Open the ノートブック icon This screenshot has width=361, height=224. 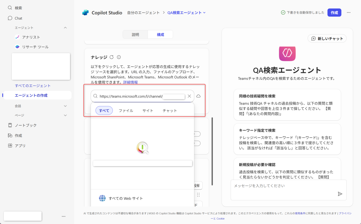coord(10,125)
